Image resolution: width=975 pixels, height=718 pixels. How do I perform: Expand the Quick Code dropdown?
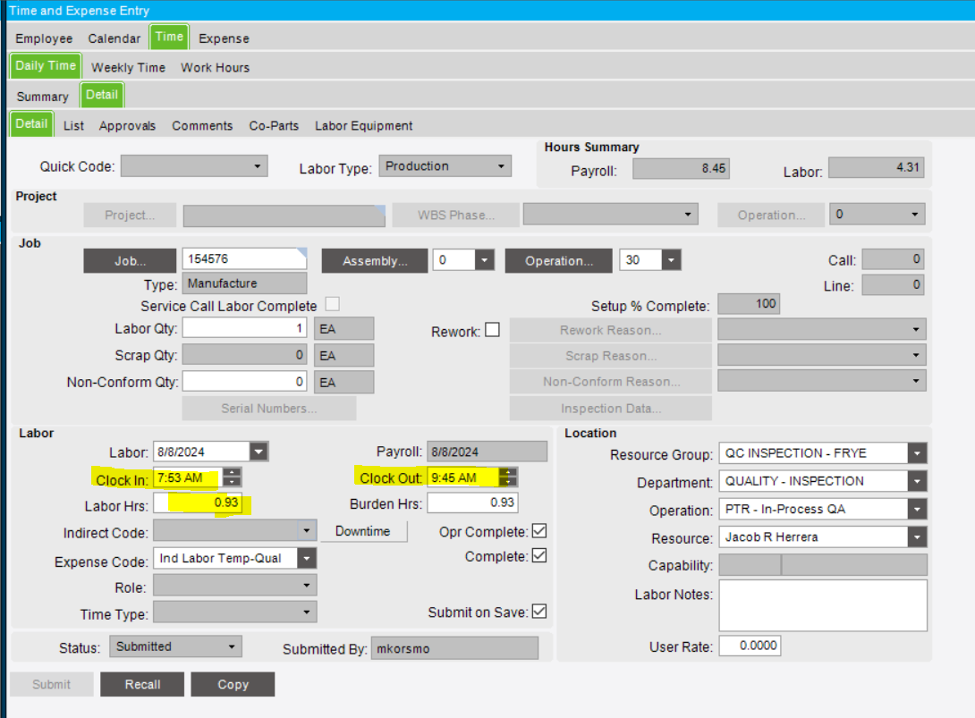257,166
